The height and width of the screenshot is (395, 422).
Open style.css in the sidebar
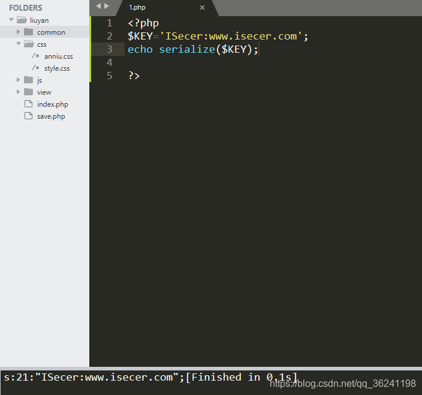57,68
